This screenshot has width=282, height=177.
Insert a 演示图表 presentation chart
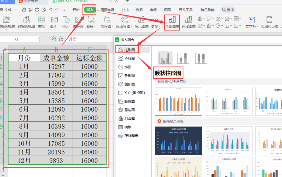(x=142, y=22)
